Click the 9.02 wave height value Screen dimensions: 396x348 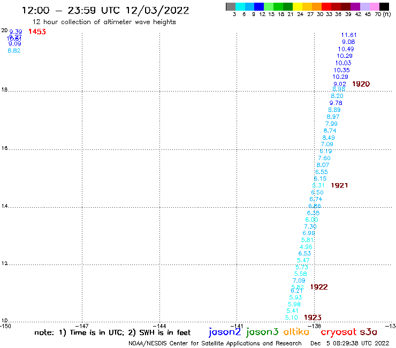click(x=340, y=84)
